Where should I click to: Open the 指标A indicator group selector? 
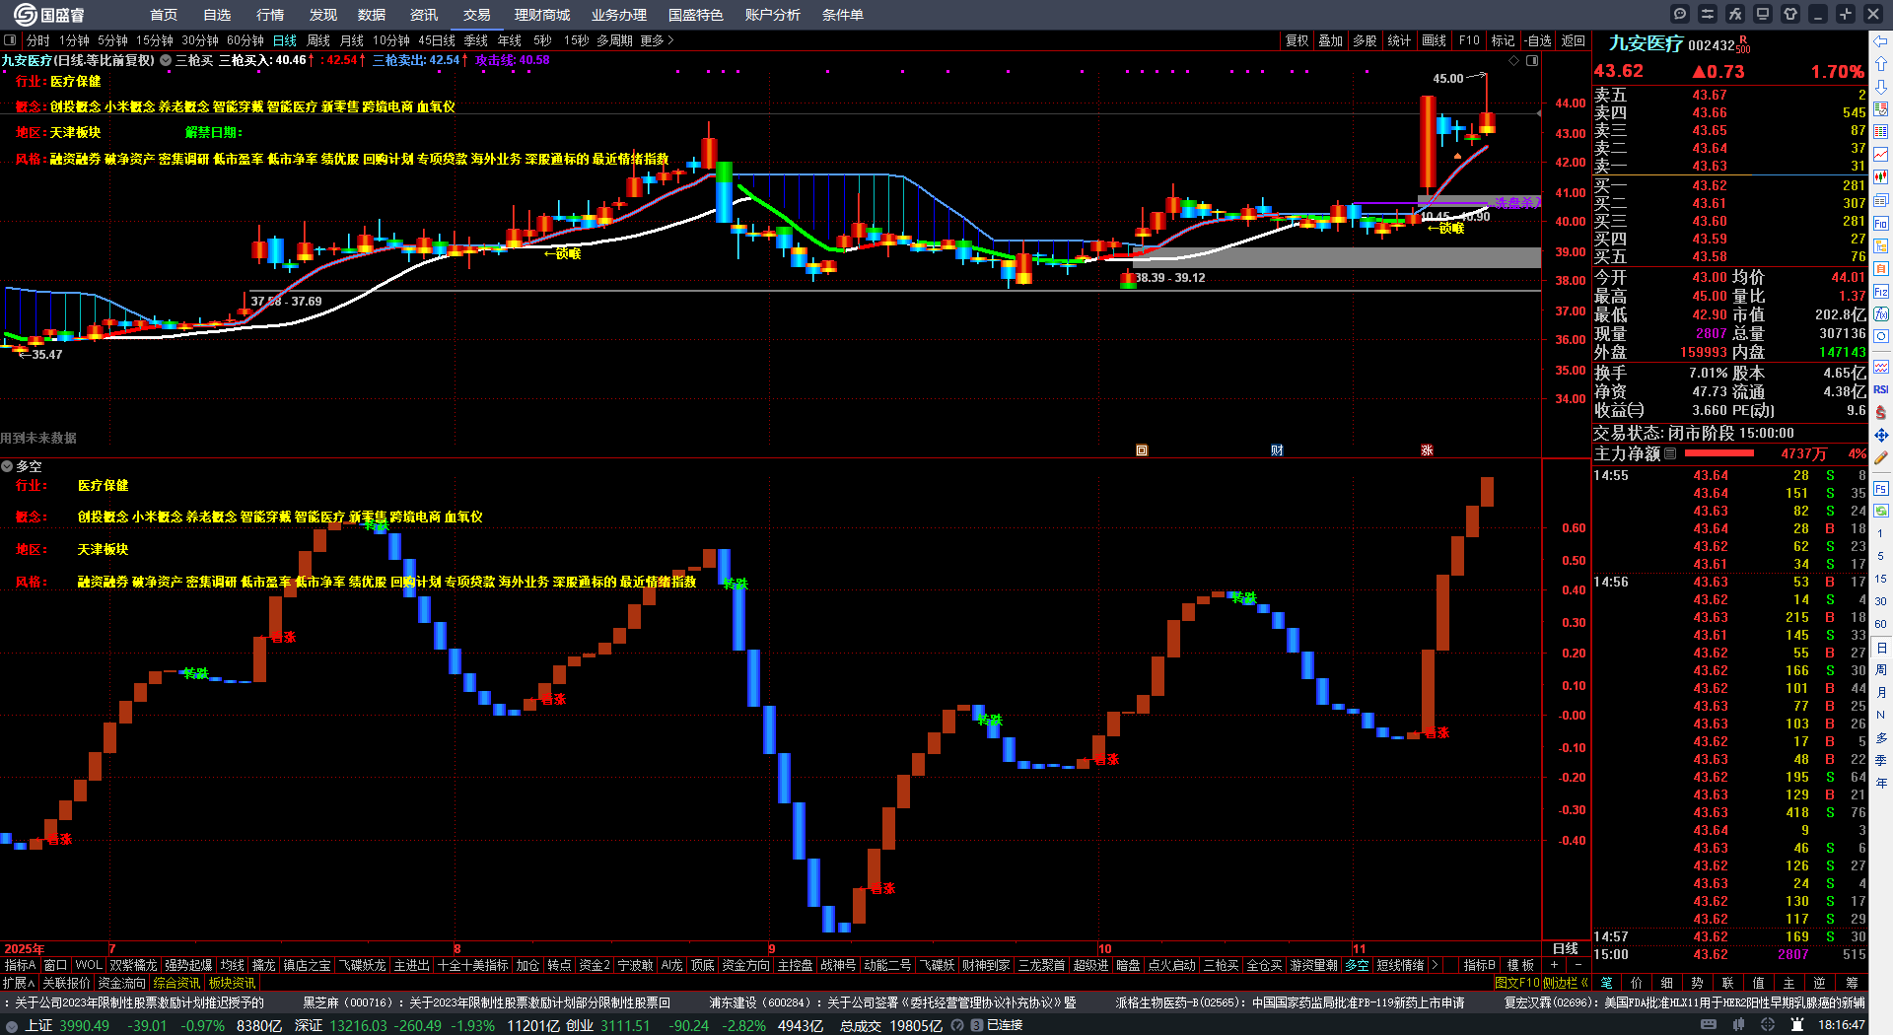pos(20,965)
